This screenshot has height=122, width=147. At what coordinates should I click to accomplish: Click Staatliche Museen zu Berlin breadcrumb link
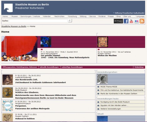coord(14,26)
